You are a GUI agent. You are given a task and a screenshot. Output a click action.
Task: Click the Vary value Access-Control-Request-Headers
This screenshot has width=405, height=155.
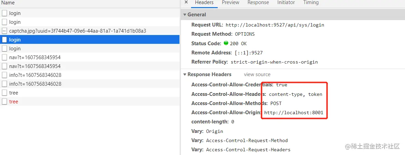(248, 150)
